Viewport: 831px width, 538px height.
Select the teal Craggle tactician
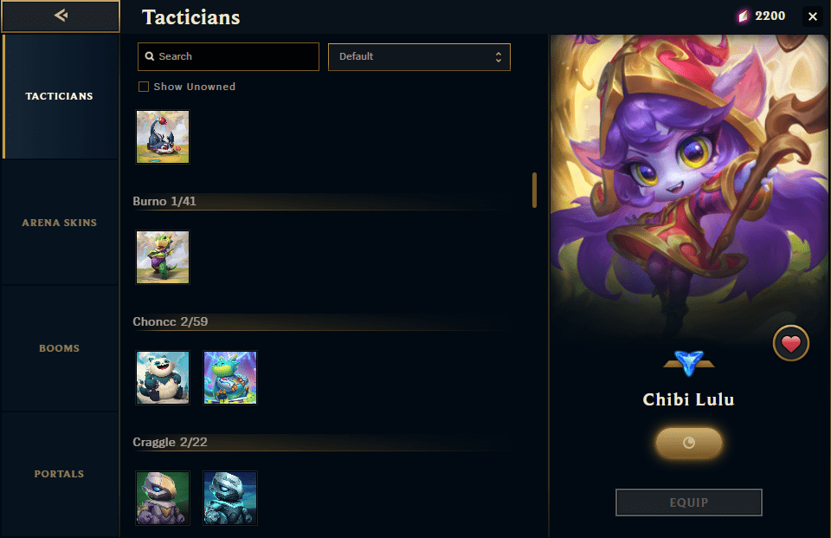pos(230,498)
